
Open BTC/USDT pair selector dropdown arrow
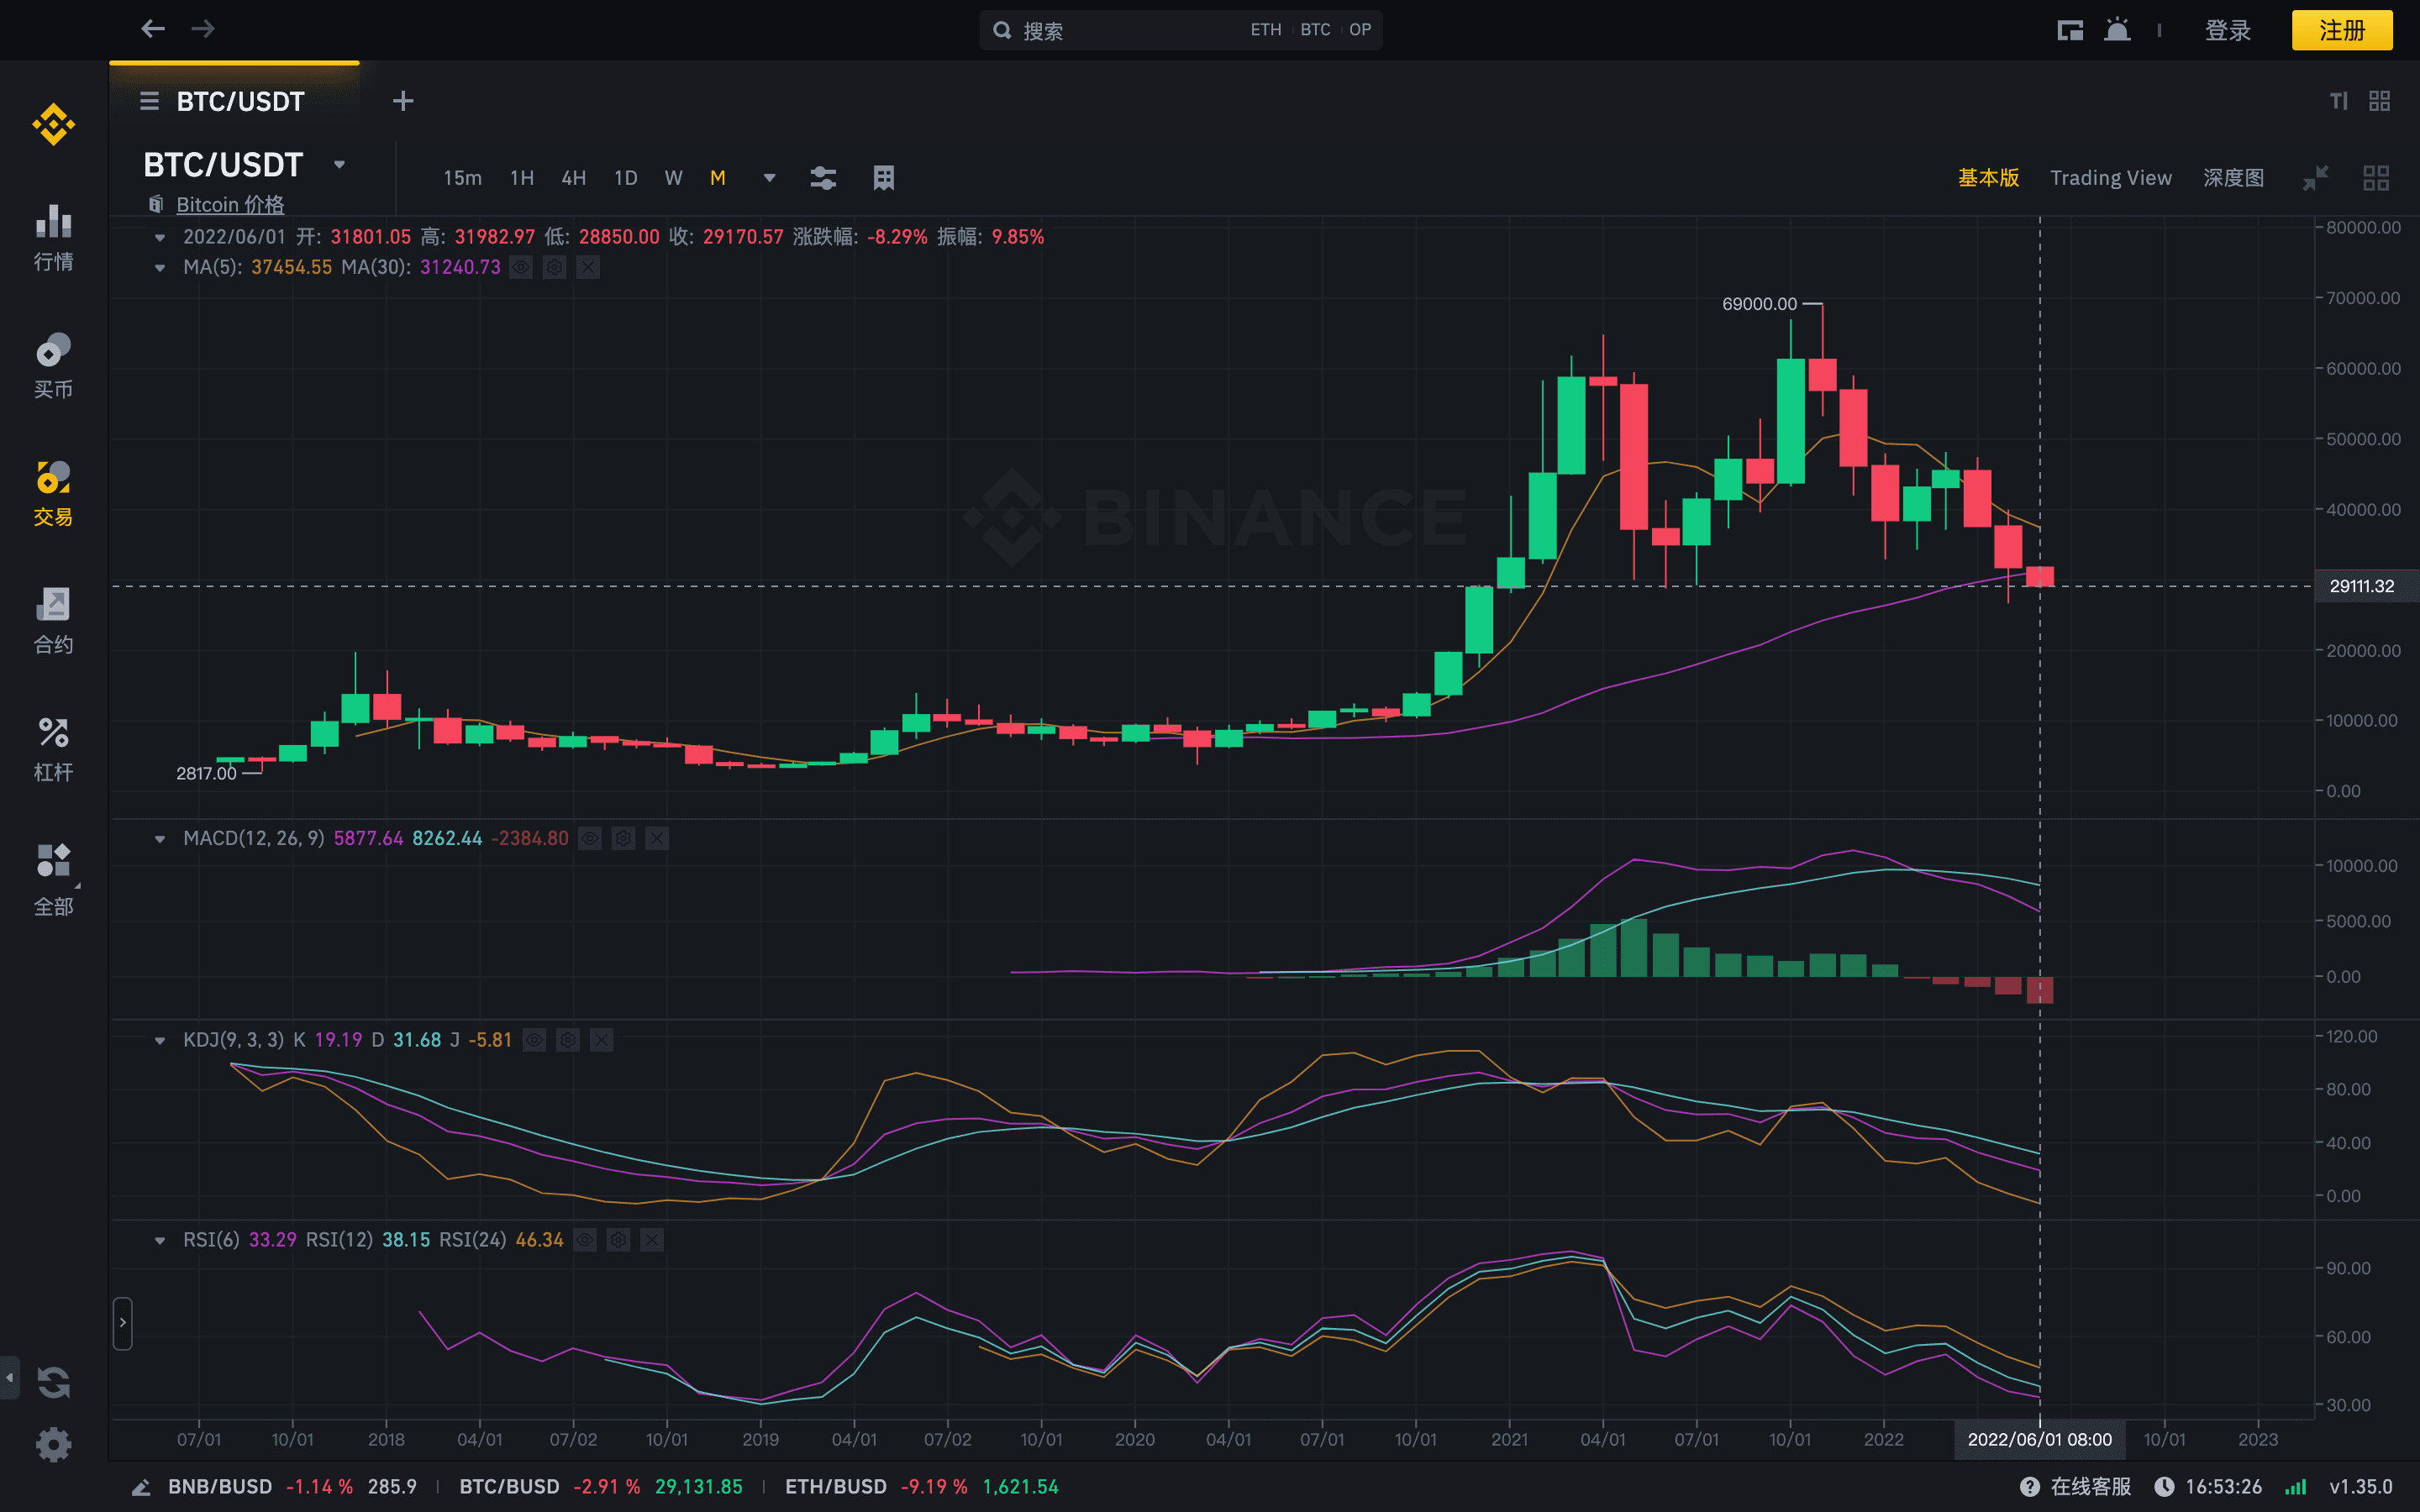point(339,164)
